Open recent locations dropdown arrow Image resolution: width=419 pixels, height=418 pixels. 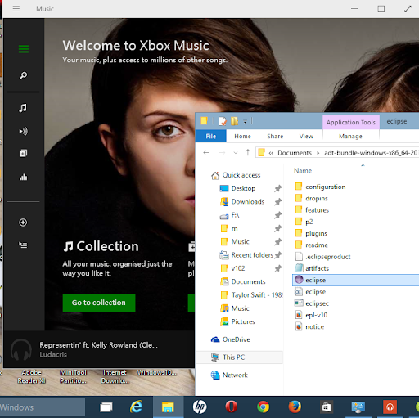236,153
